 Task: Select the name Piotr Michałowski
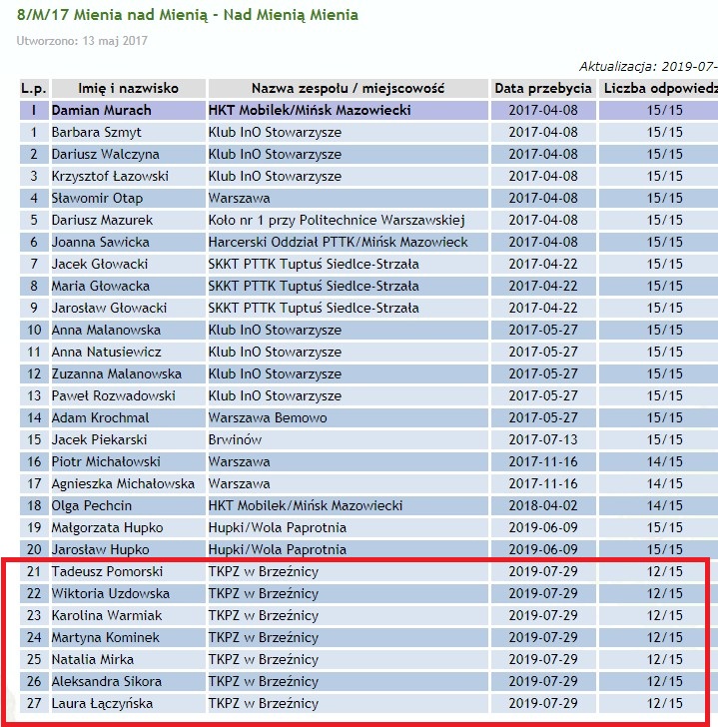tap(106, 461)
